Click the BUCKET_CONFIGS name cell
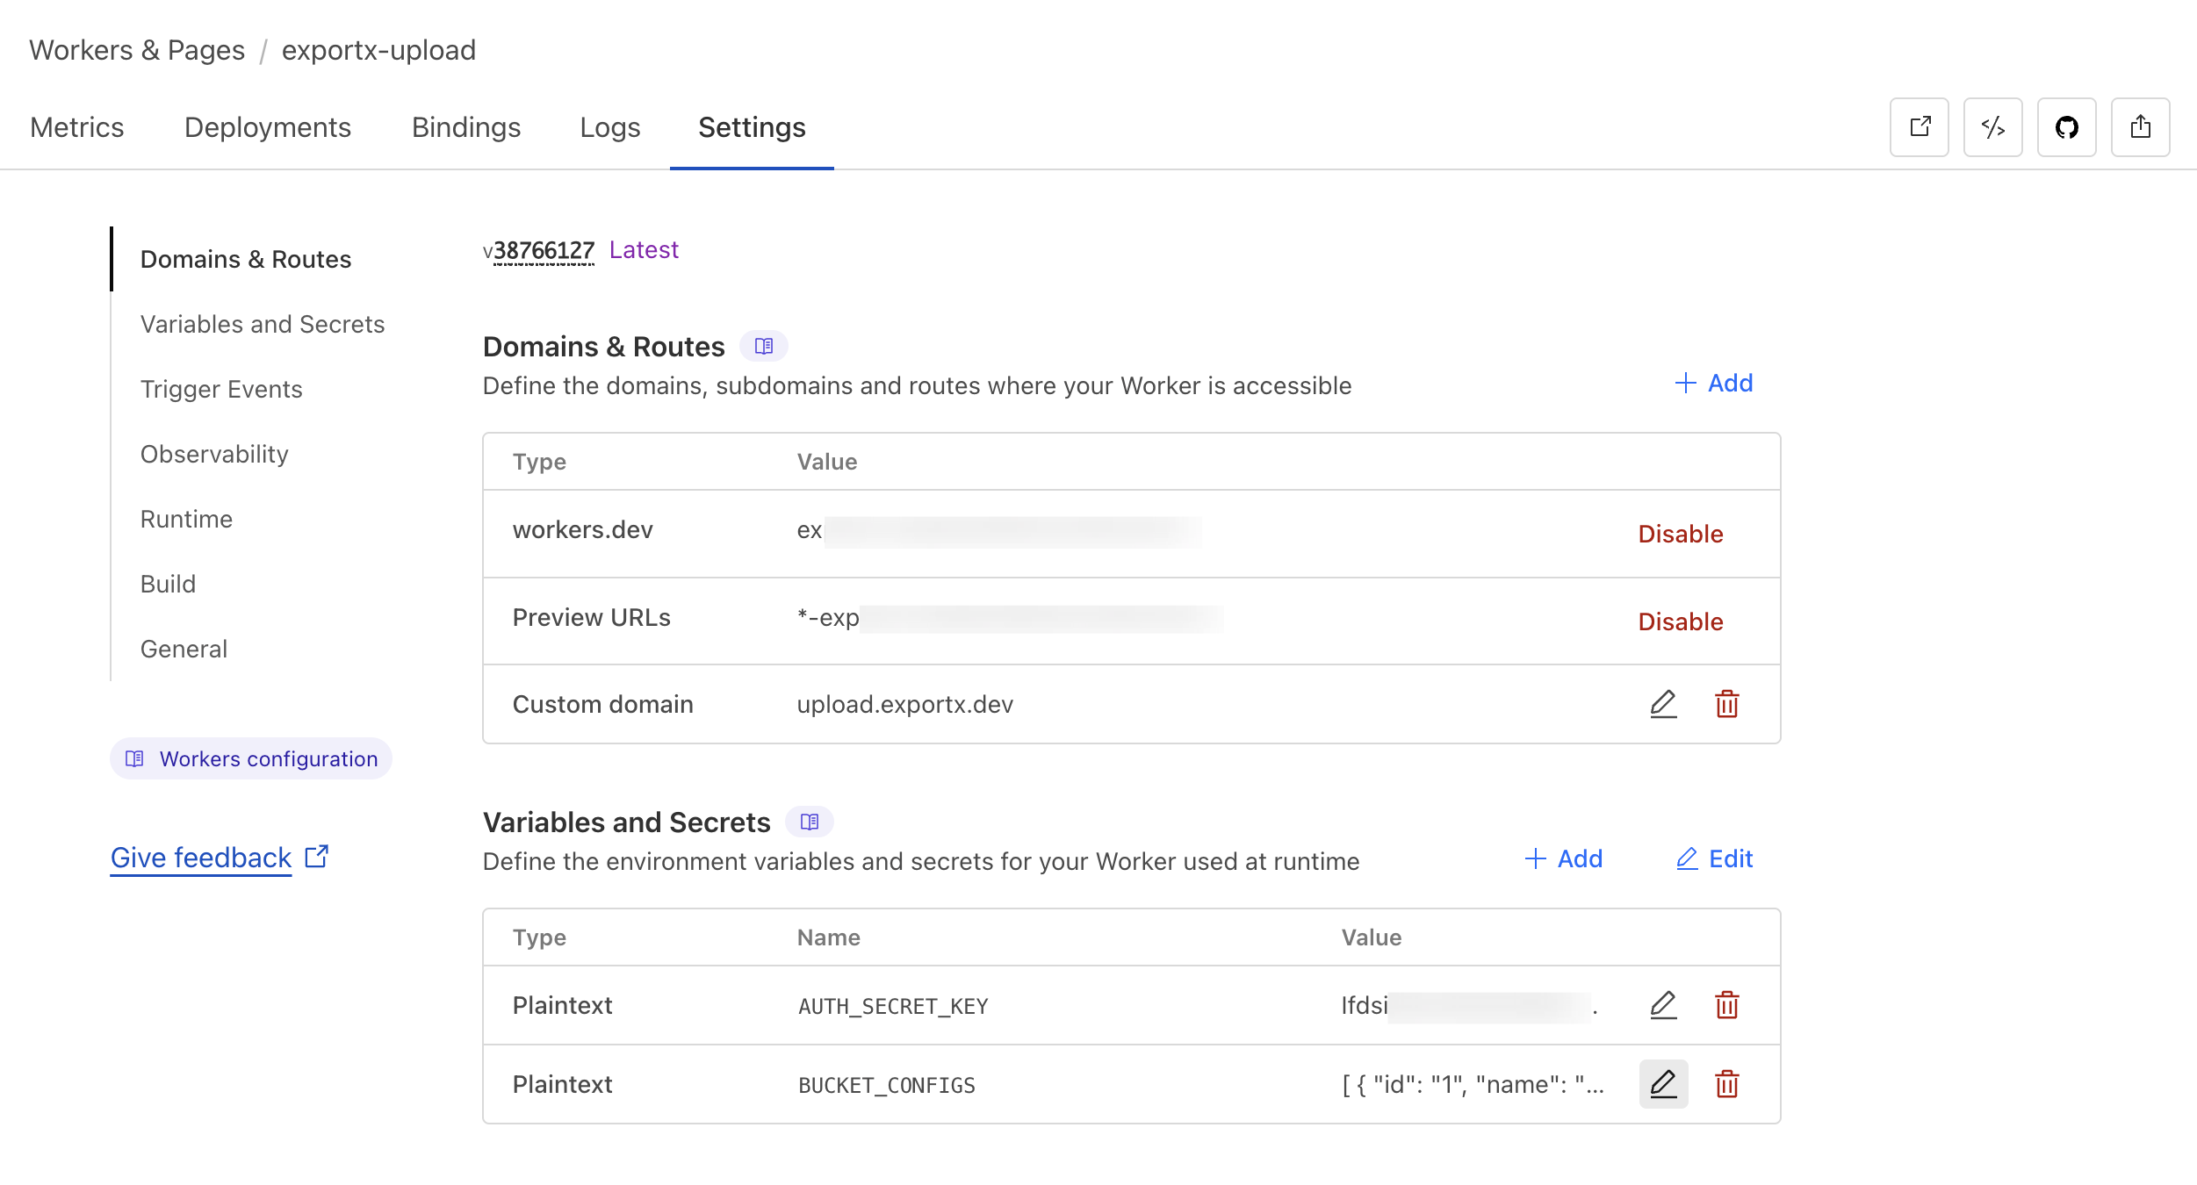Viewport: 2197px width, 1185px height. coord(887,1085)
